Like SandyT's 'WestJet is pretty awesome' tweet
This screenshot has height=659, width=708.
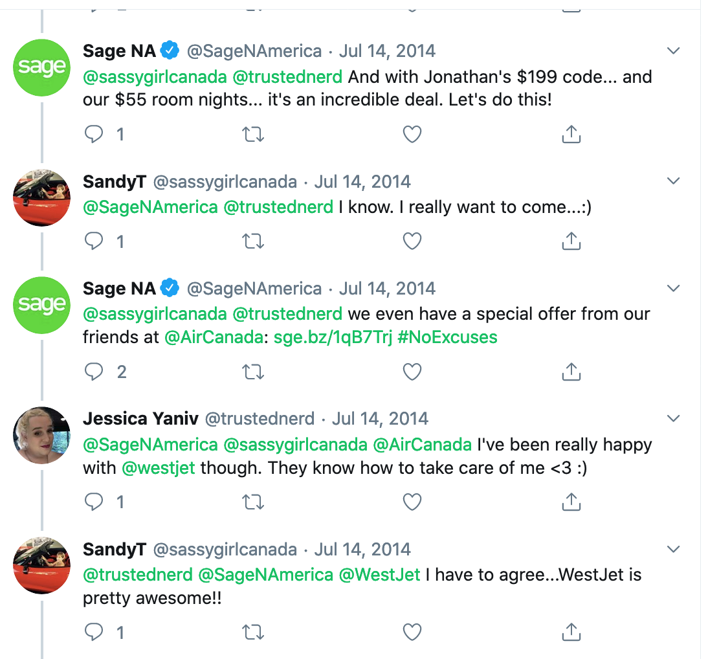[x=412, y=632]
